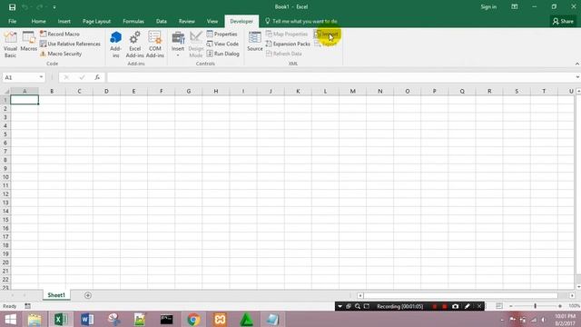Click Sign in
The width and height of the screenshot is (581, 327).
pyautogui.click(x=488, y=6)
